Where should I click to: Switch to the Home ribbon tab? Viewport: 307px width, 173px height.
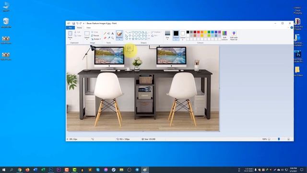coord(79,28)
